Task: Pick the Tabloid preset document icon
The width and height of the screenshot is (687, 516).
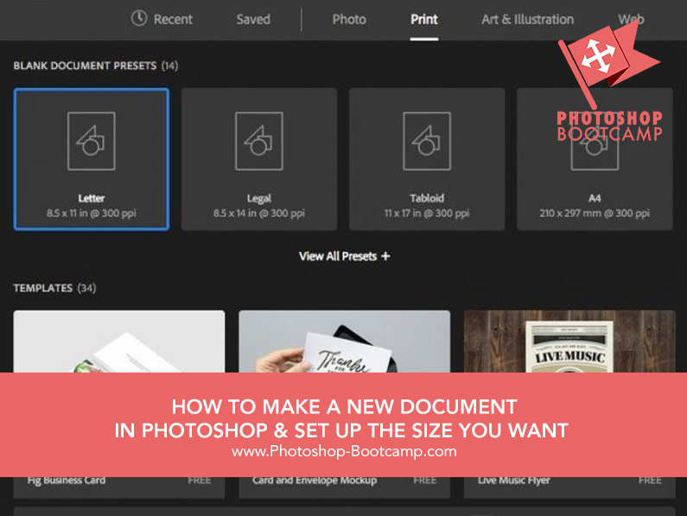Action: click(x=427, y=140)
